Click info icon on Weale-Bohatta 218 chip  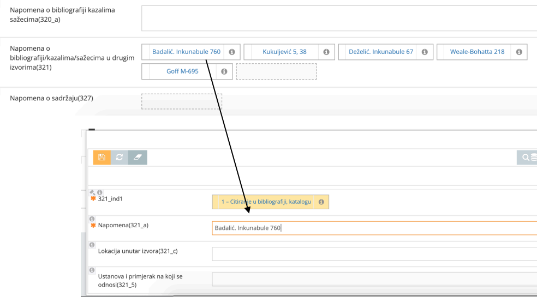click(x=519, y=52)
